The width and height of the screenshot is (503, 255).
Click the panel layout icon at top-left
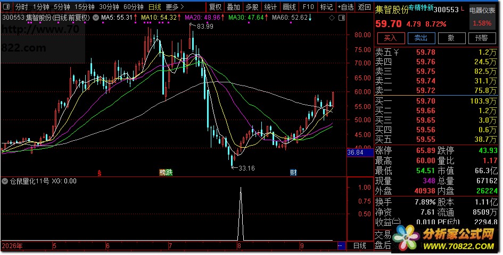coord(7,7)
